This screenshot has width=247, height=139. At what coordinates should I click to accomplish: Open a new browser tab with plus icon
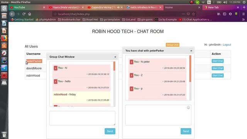click(244, 7)
